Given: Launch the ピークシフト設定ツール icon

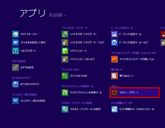Looking at the screenshot, I should click(115, 34).
